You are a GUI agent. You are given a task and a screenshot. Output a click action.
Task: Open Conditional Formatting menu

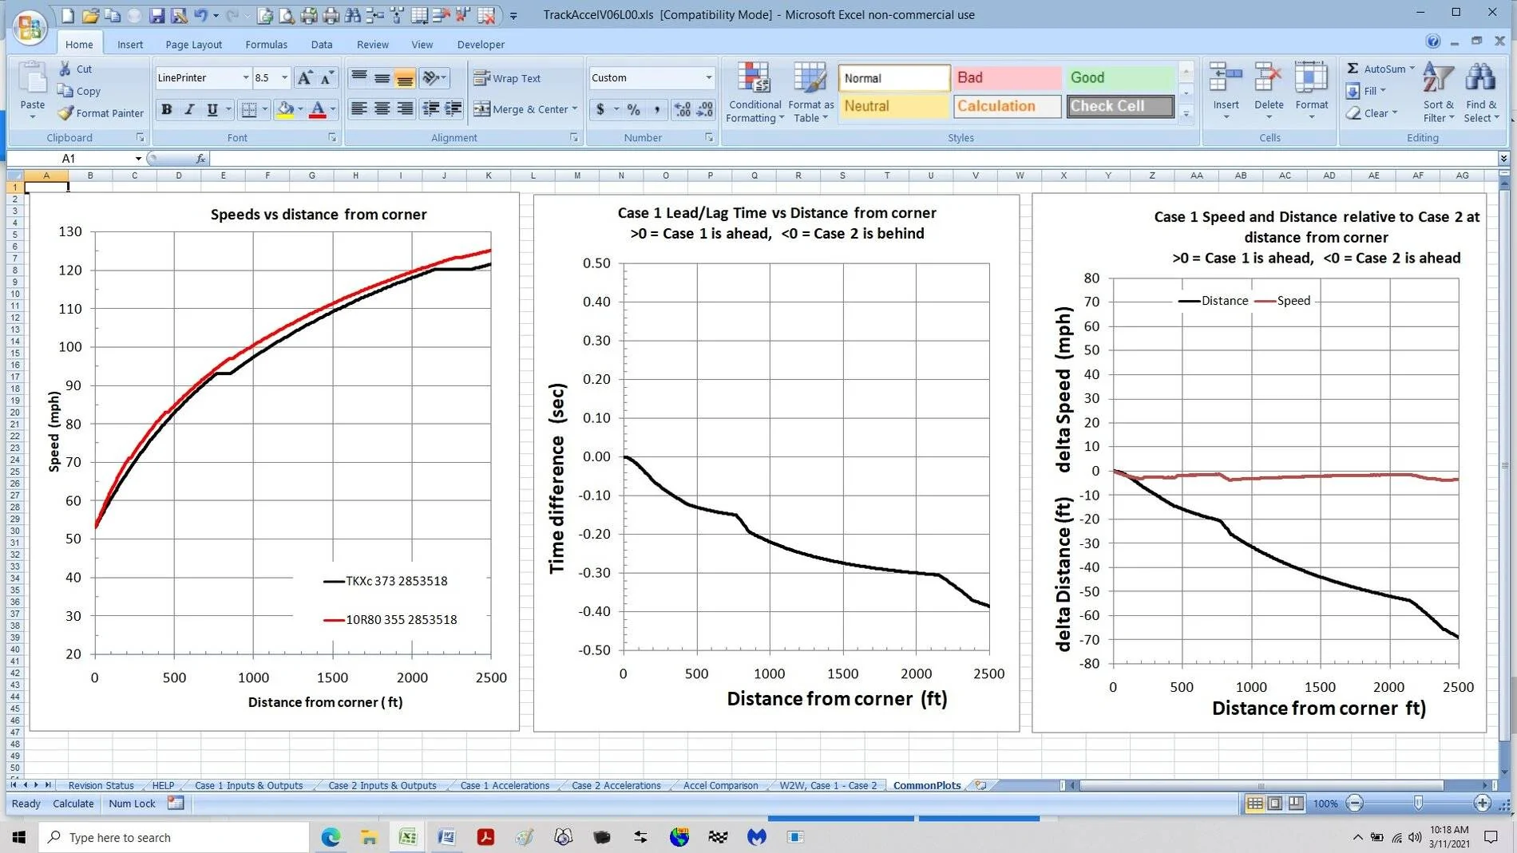[x=755, y=93]
